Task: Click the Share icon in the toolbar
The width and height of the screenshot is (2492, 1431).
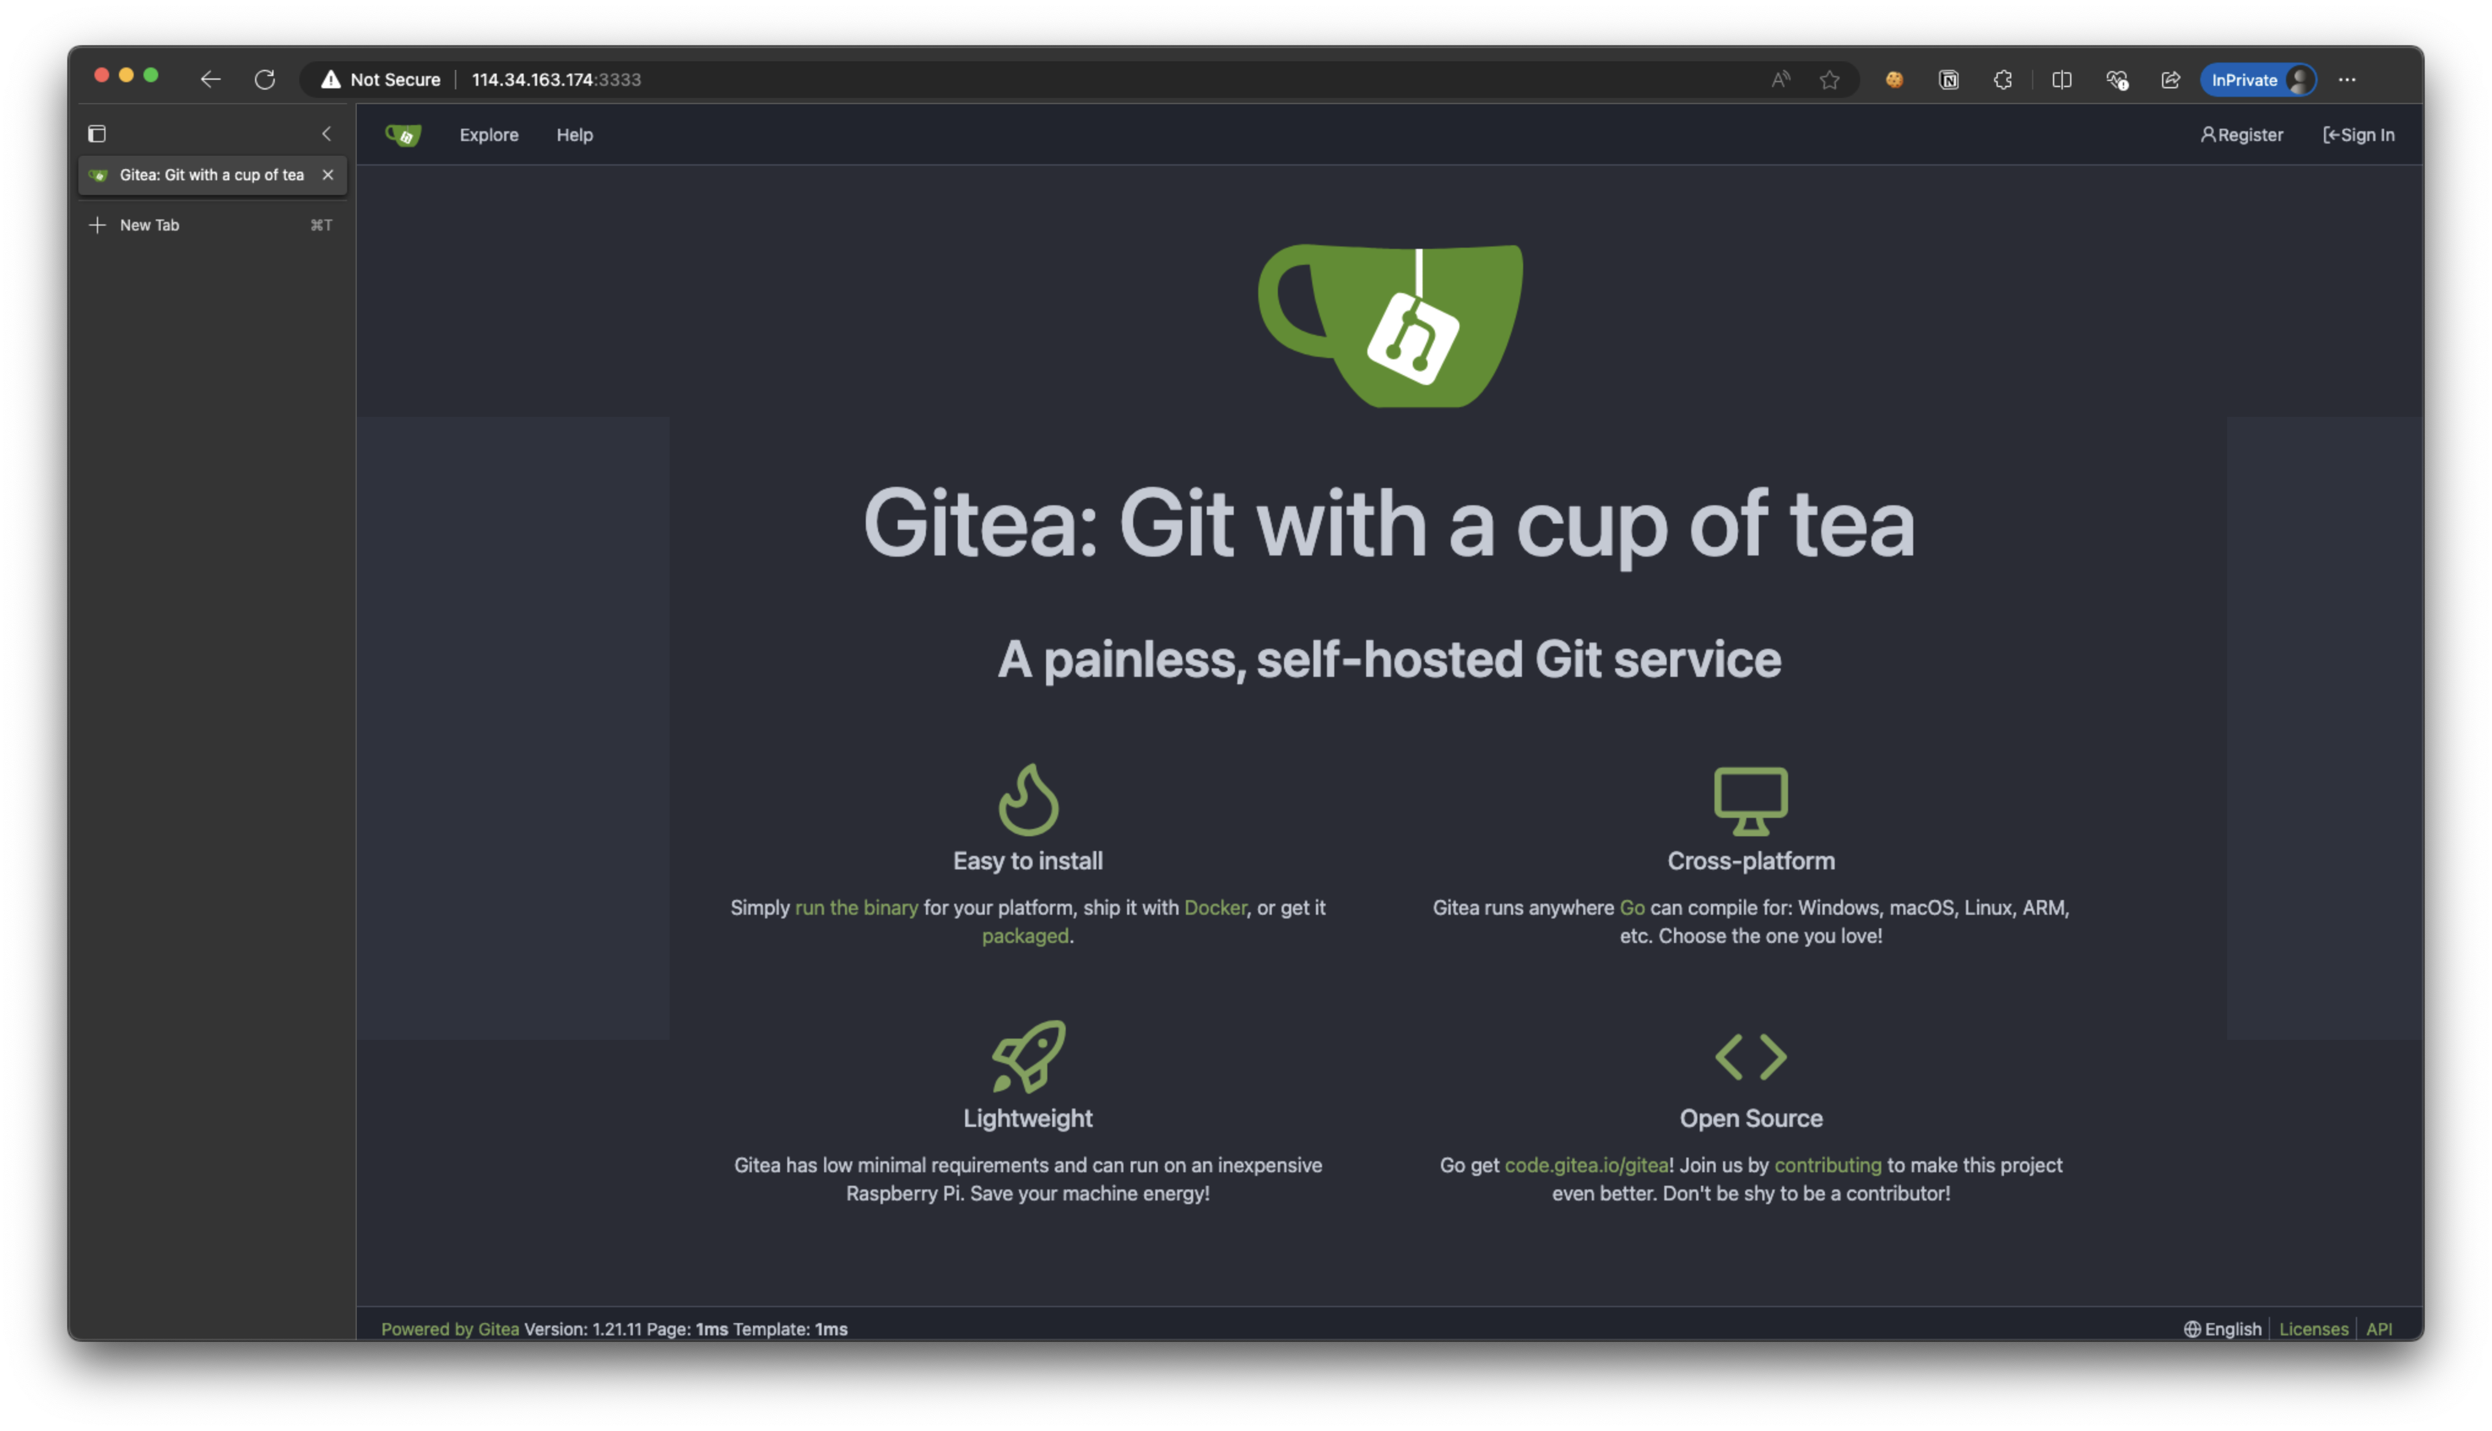Action: 2171,80
